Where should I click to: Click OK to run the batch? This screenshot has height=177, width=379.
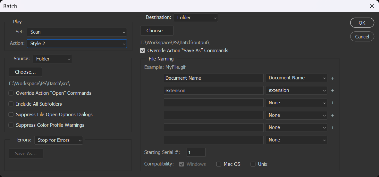(362, 23)
